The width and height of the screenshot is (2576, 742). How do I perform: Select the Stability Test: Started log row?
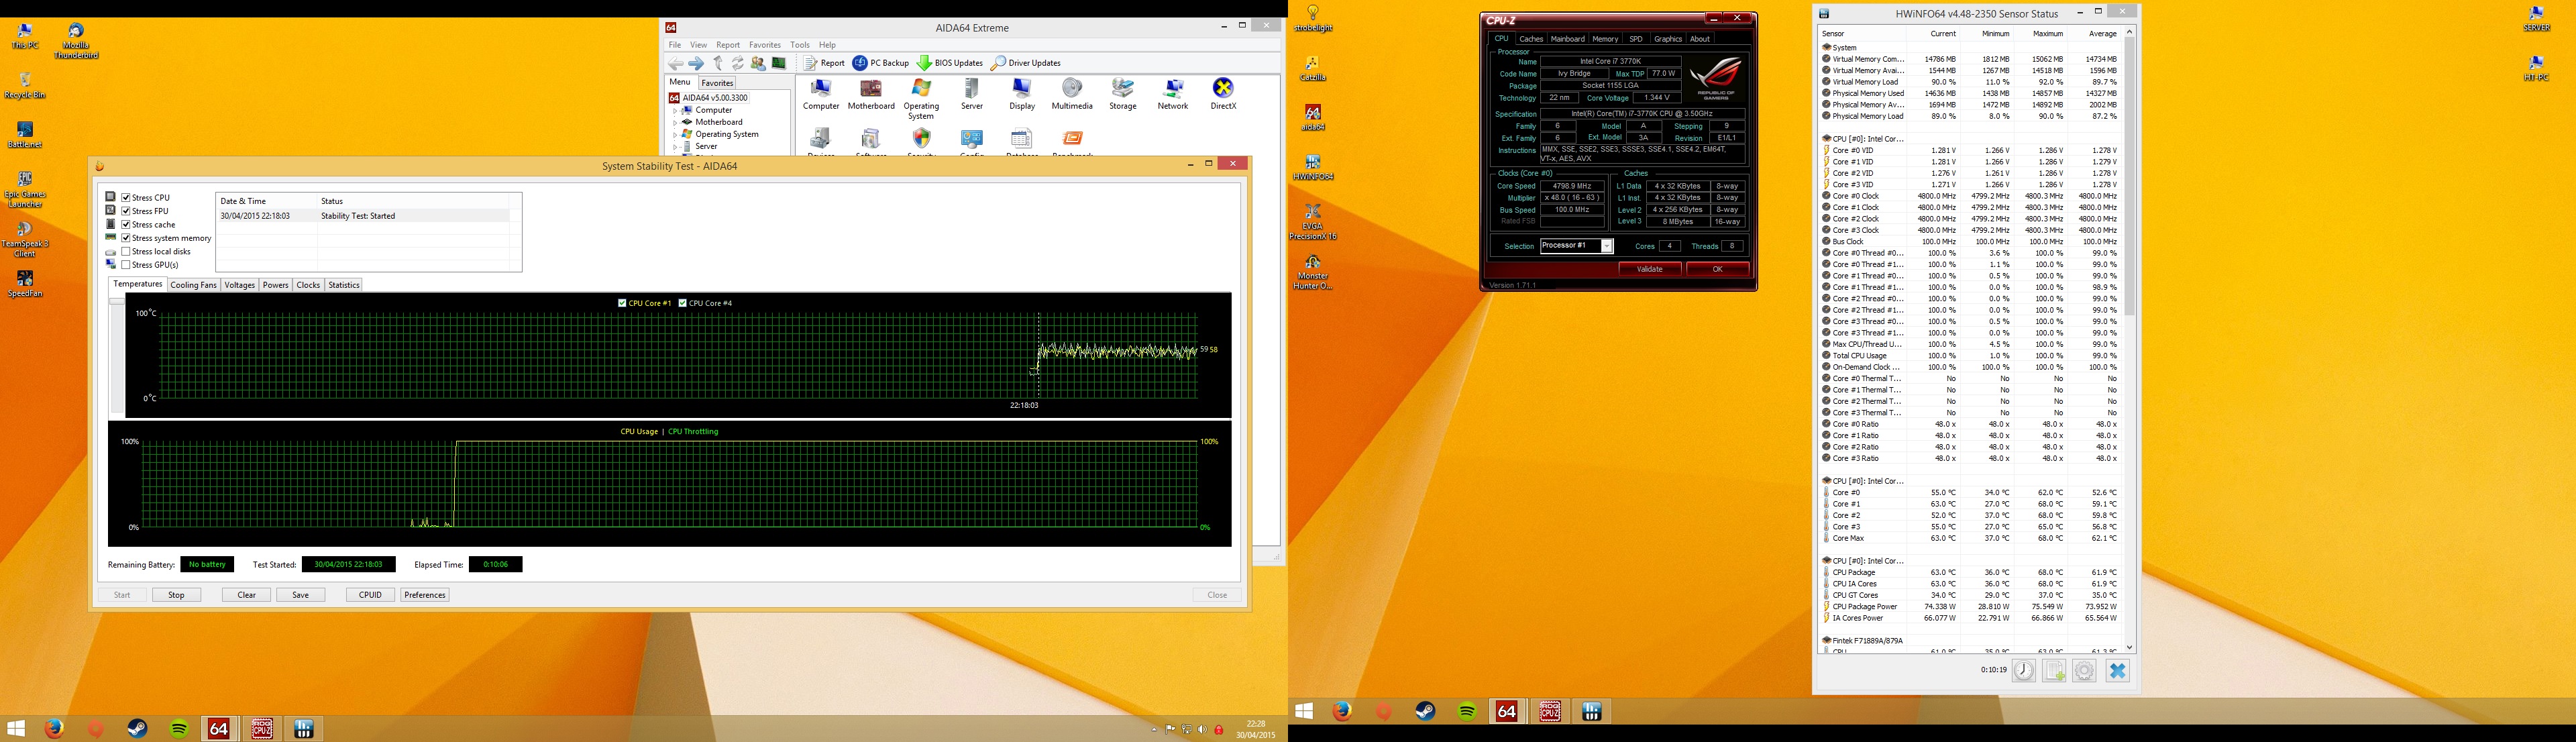(364, 216)
